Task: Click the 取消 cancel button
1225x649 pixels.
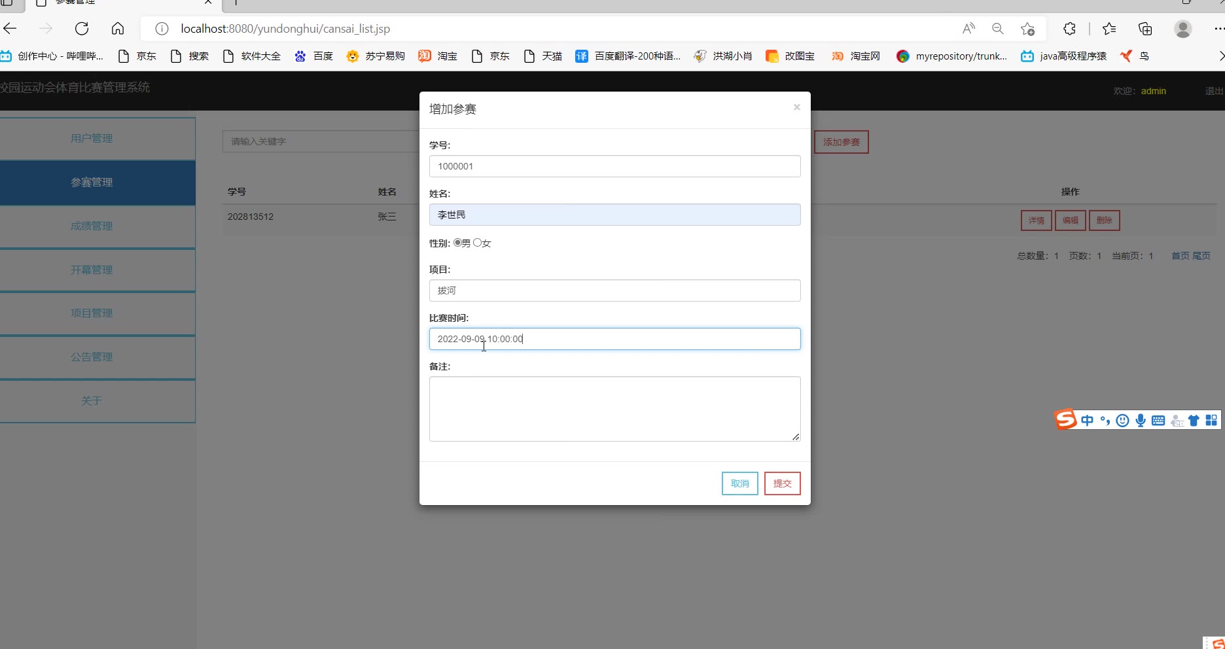Action: 740,483
